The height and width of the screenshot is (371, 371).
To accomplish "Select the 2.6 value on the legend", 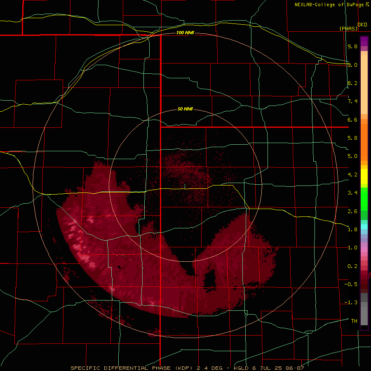I will tap(352, 211).
